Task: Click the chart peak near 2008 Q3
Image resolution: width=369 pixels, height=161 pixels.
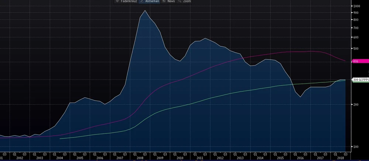Action: 145,11
